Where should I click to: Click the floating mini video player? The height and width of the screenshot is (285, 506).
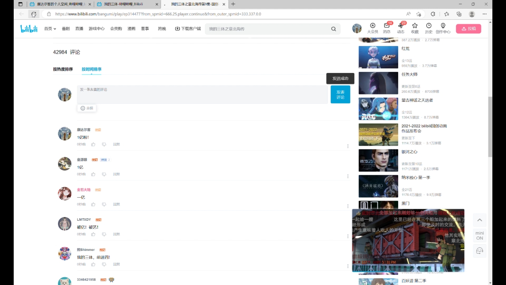[408, 240]
